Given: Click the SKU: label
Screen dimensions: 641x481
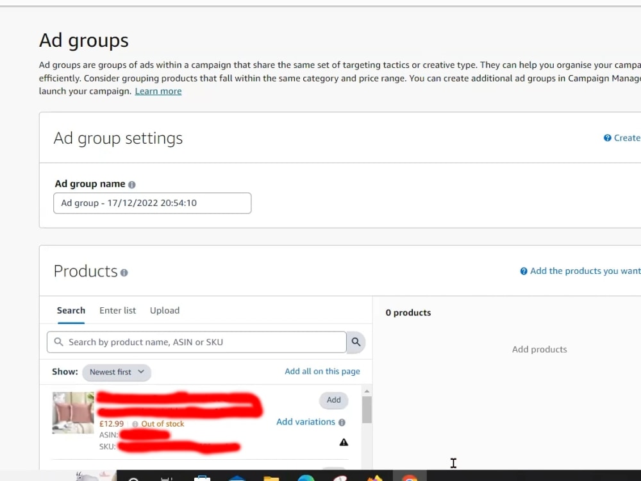Looking at the screenshot, I should click(108, 446).
